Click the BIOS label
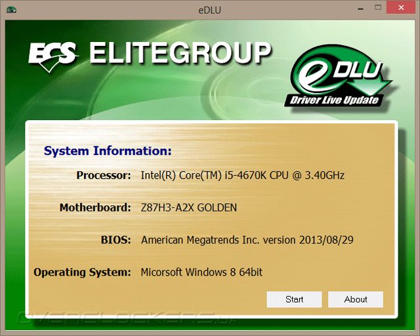Viewport: 420px width, 336px height. (115, 240)
